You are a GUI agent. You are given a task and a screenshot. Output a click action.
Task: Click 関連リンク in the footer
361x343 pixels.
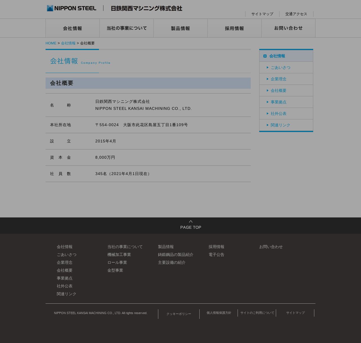pos(67,294)
